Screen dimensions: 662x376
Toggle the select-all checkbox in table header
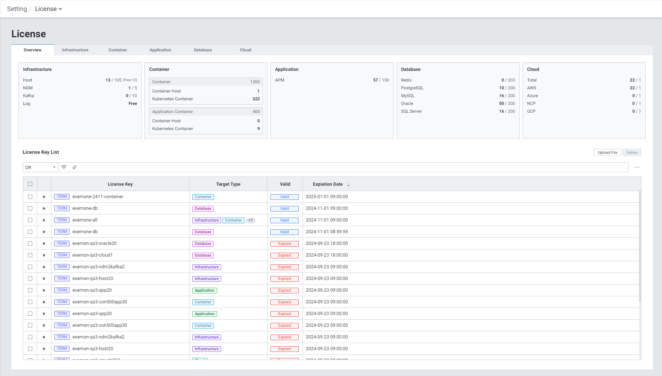point(30,184)
